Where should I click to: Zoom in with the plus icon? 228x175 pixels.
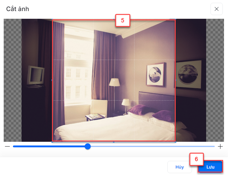click(220, 146)
